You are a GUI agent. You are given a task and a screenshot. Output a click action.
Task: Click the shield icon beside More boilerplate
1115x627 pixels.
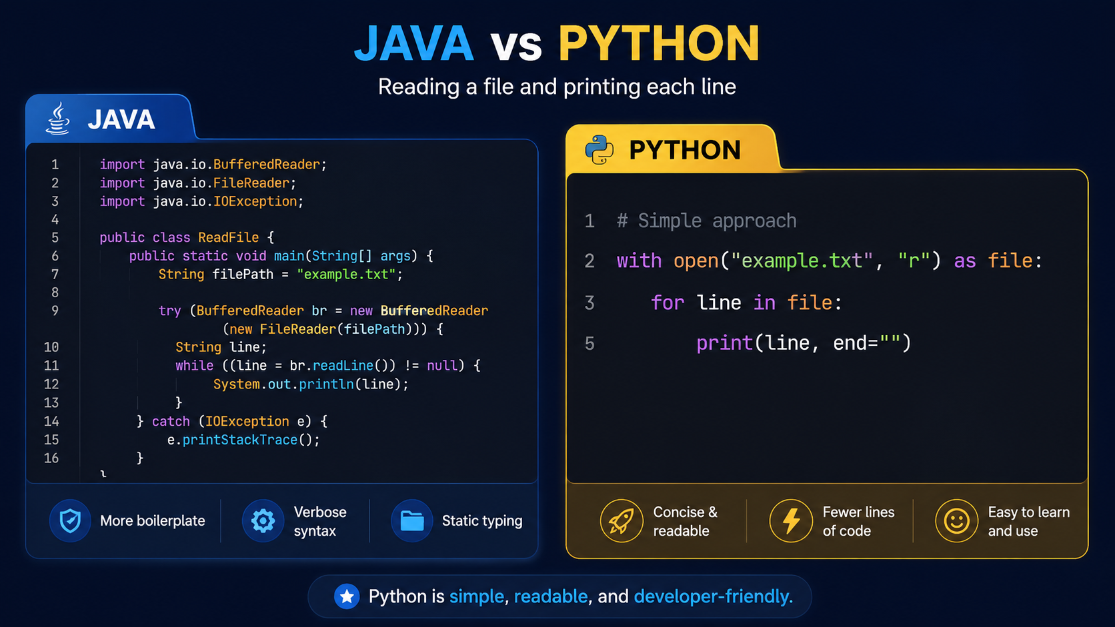[x=70, y=520]
